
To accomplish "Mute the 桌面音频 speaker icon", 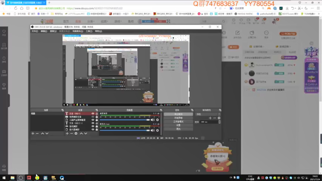I will click(153, 120).
